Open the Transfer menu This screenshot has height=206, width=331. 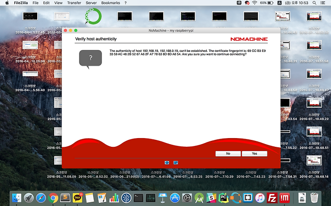(x=74, y=3)
